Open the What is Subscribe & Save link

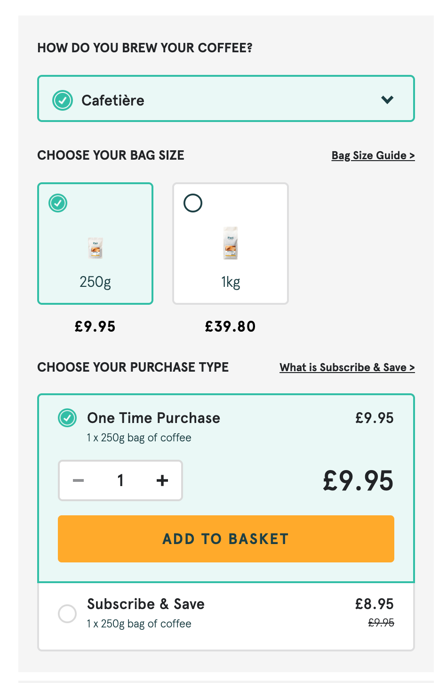(x=347, y=367)
